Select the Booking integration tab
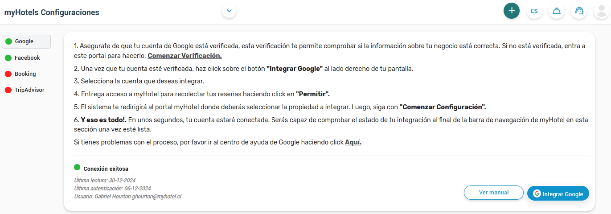This screenshot has width=611, height=214. (x=26, y=74)
